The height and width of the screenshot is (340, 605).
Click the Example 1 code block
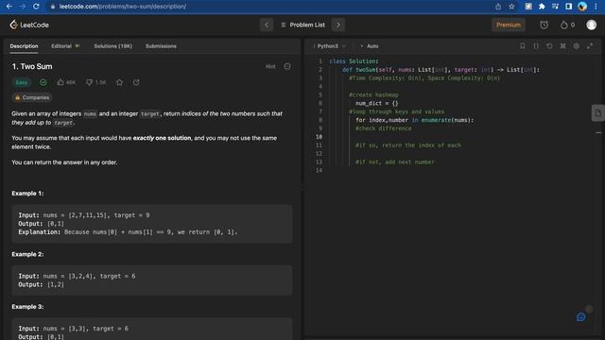click(x=152, y=224)
